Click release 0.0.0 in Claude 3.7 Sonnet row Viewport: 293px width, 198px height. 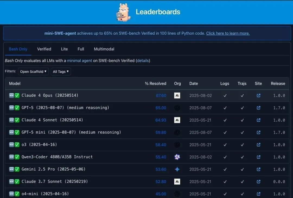click(279, 182)
